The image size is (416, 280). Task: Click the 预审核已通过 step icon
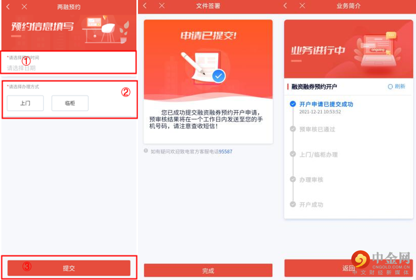point(292,129)
